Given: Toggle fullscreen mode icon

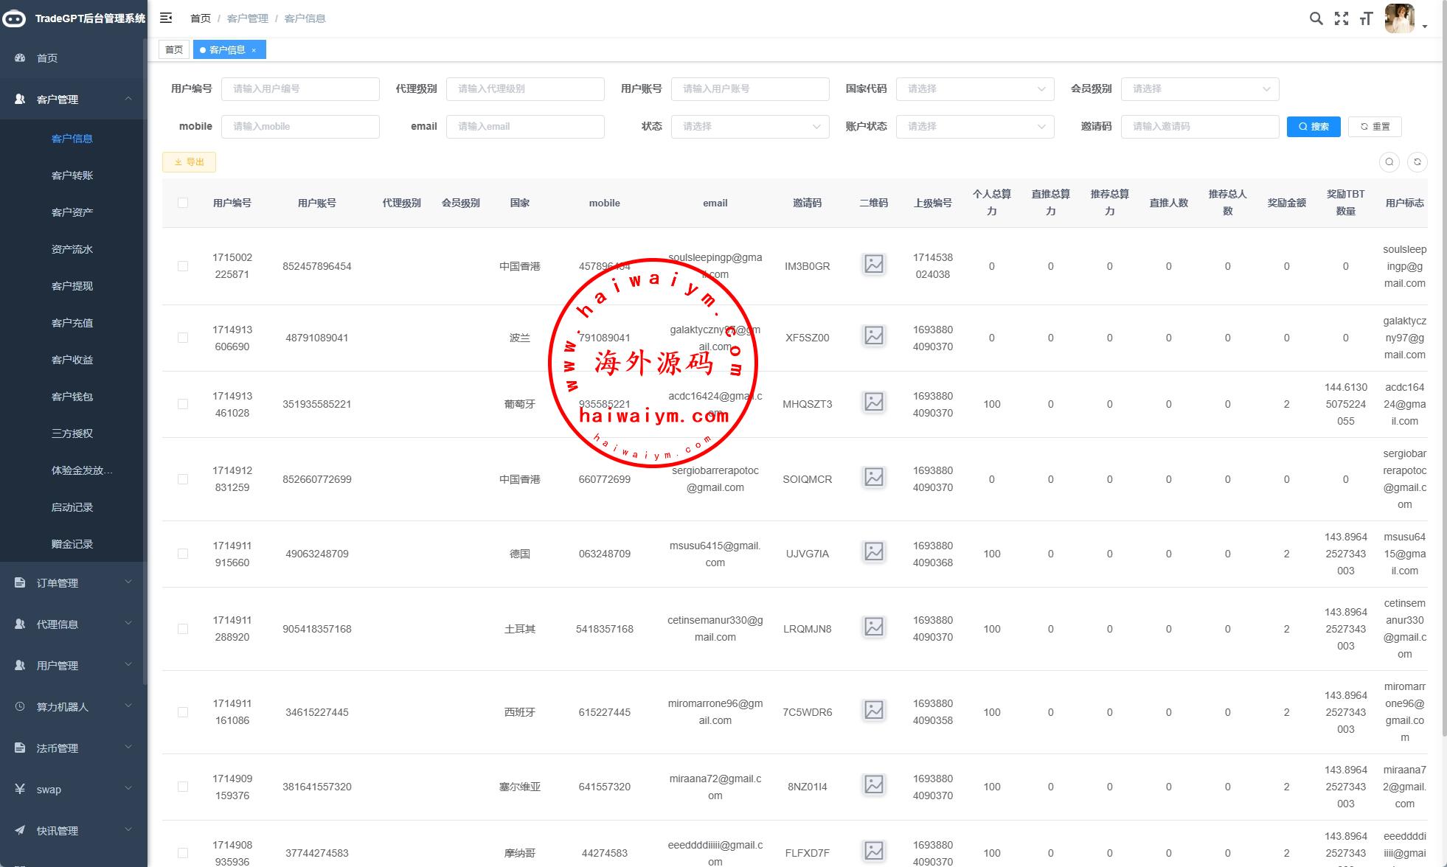Looking at the screenshot, I should tap(1341, 18).
